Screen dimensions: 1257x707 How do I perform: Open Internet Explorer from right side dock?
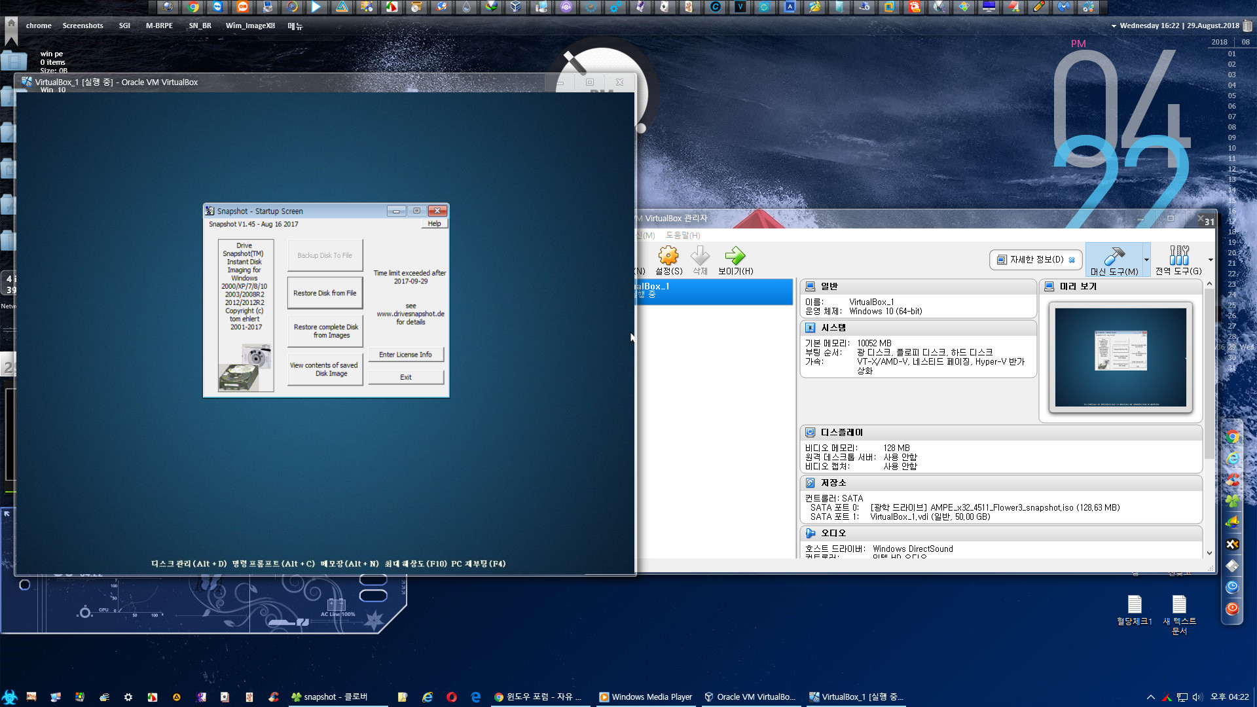pyautogui.click(x=1232, y=458)
